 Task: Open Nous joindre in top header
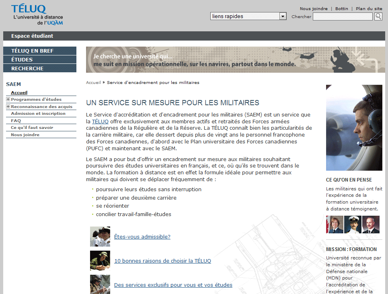tap(314, 9)
